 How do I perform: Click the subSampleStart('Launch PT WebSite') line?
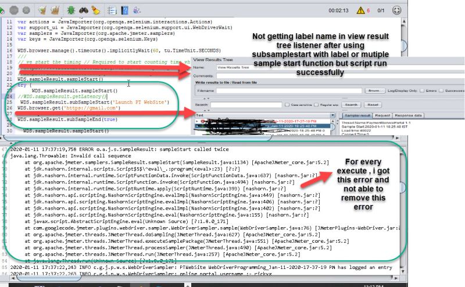[95, 102]
